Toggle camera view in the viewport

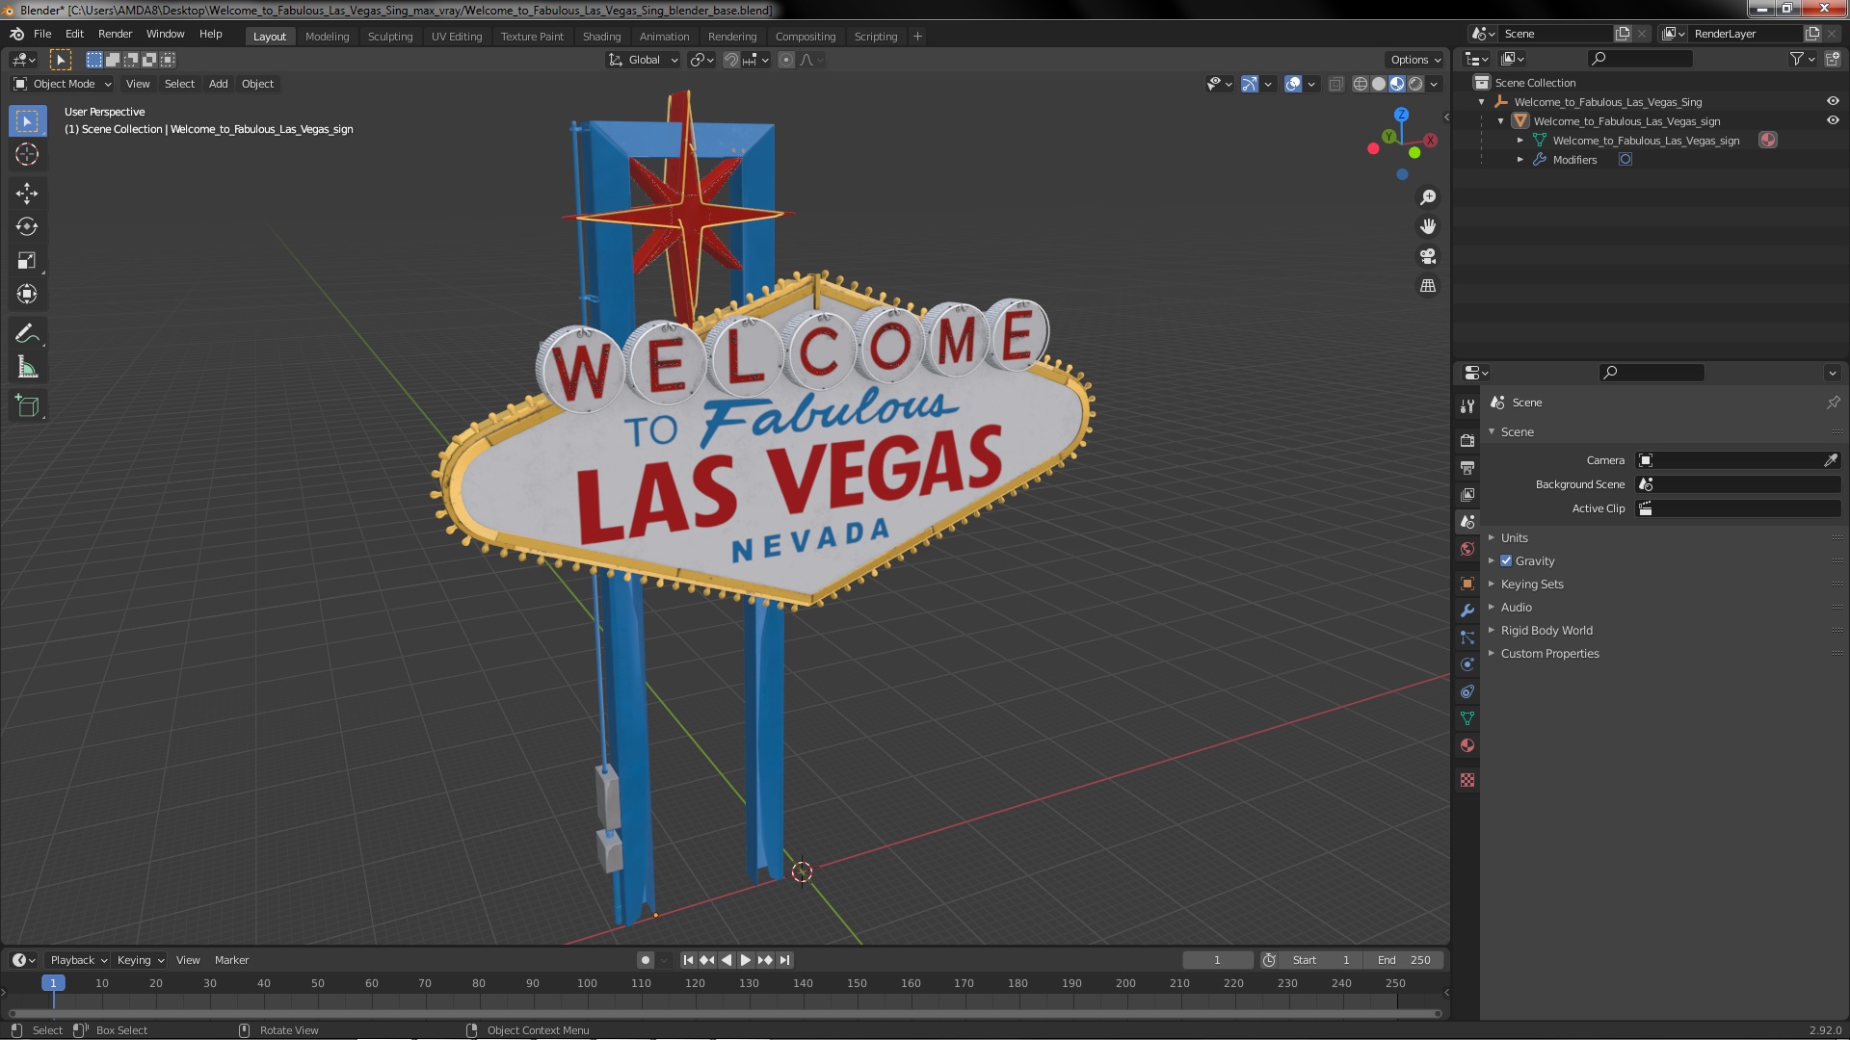coord(1428,256)
